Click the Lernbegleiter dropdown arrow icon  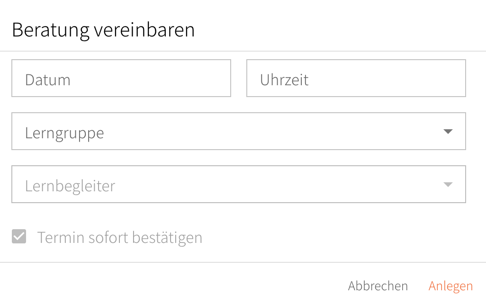tap(448, 185)
